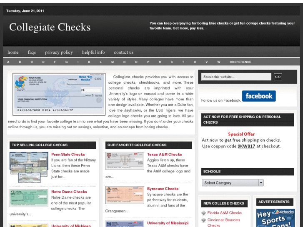Click the Notre Dame checks thumbnail
Screen dimensions: 303x227
pyautogui.click(x=29, y=198)
